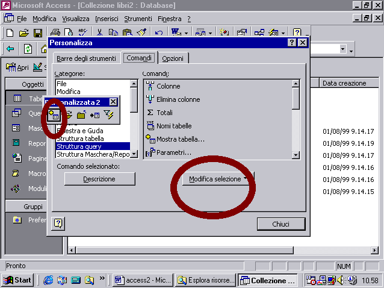Select the Colonne command icon
This screenshot has height=288, width=384.
pyautogui.click(x=150, y=86)
